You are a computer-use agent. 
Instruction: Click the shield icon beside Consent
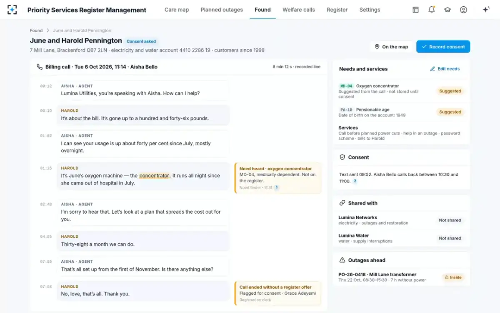coord(342,157)
